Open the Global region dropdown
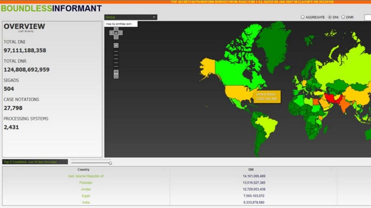 point(131,17)
